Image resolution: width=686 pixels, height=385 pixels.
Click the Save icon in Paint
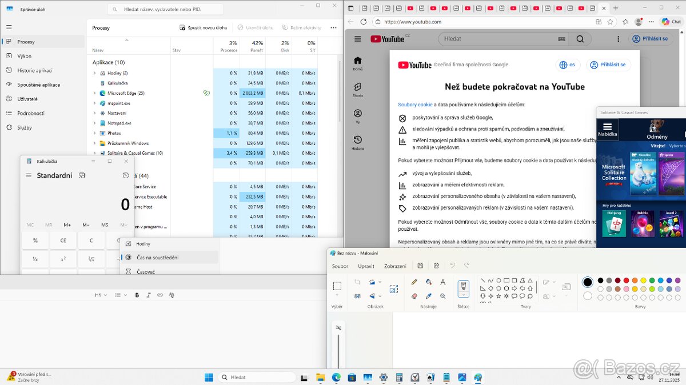tap(421, 266)
